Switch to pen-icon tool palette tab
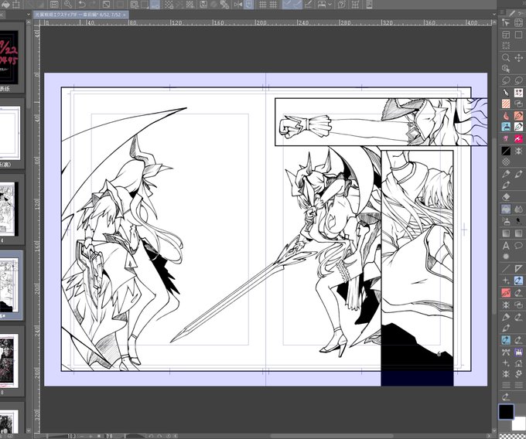The width and height of the screenshot is (526, 439). click(512, 12)
